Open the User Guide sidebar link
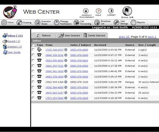The height and width of the screenshot is (132, 159). point(14,52)
